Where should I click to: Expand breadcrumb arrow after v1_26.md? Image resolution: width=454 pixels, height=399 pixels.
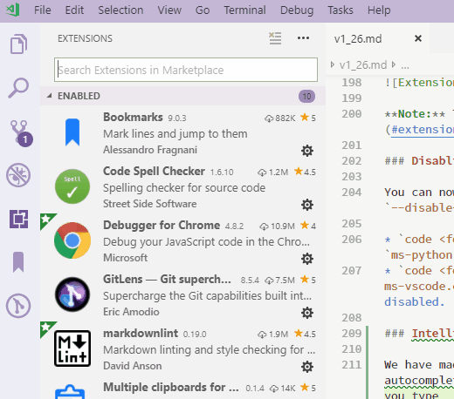394,64
